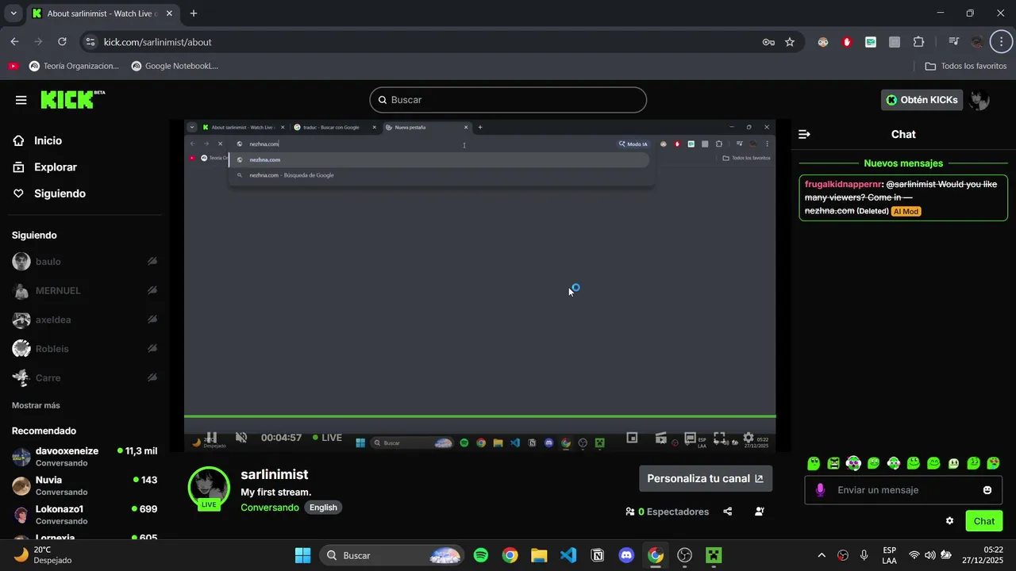Collapse the chat panel
Viewport: 1016px width, 571px height.
(x=804, y=134)
